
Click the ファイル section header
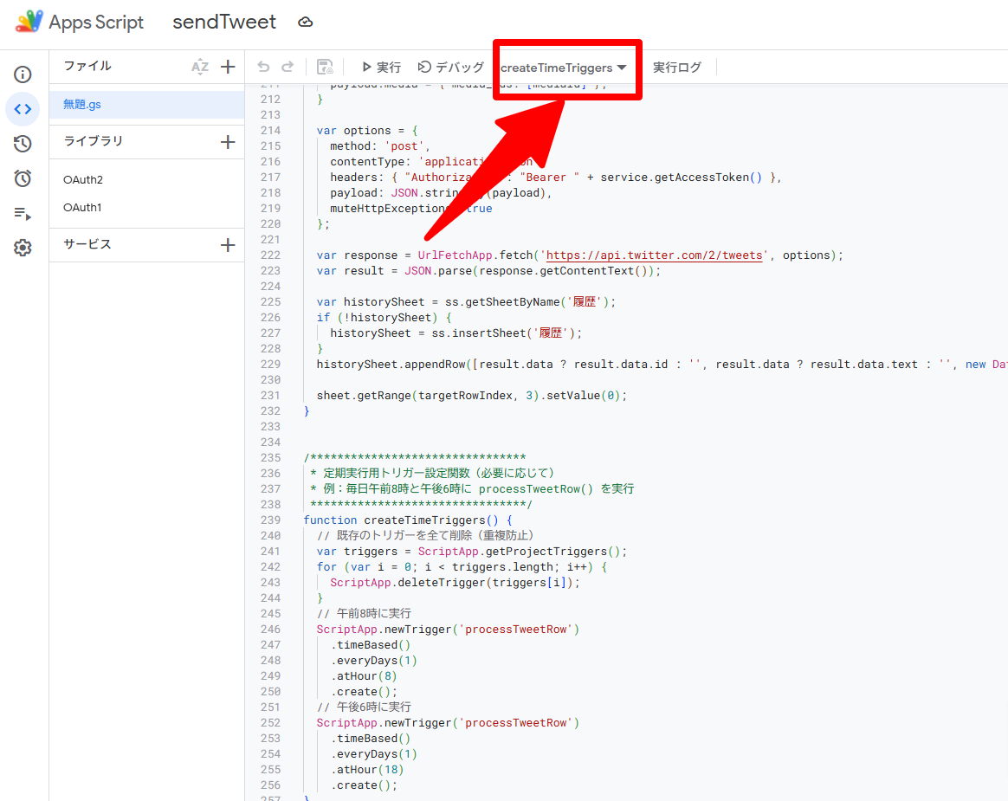[x=87, y=66]
